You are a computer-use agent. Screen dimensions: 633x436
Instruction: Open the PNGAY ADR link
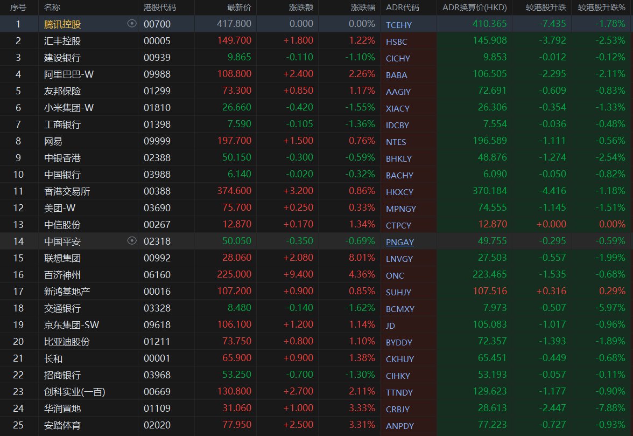click(399, 242)
